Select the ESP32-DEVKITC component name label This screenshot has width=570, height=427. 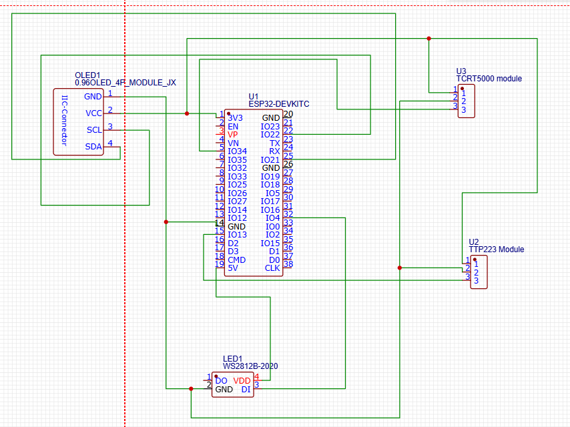coord(278,105)
